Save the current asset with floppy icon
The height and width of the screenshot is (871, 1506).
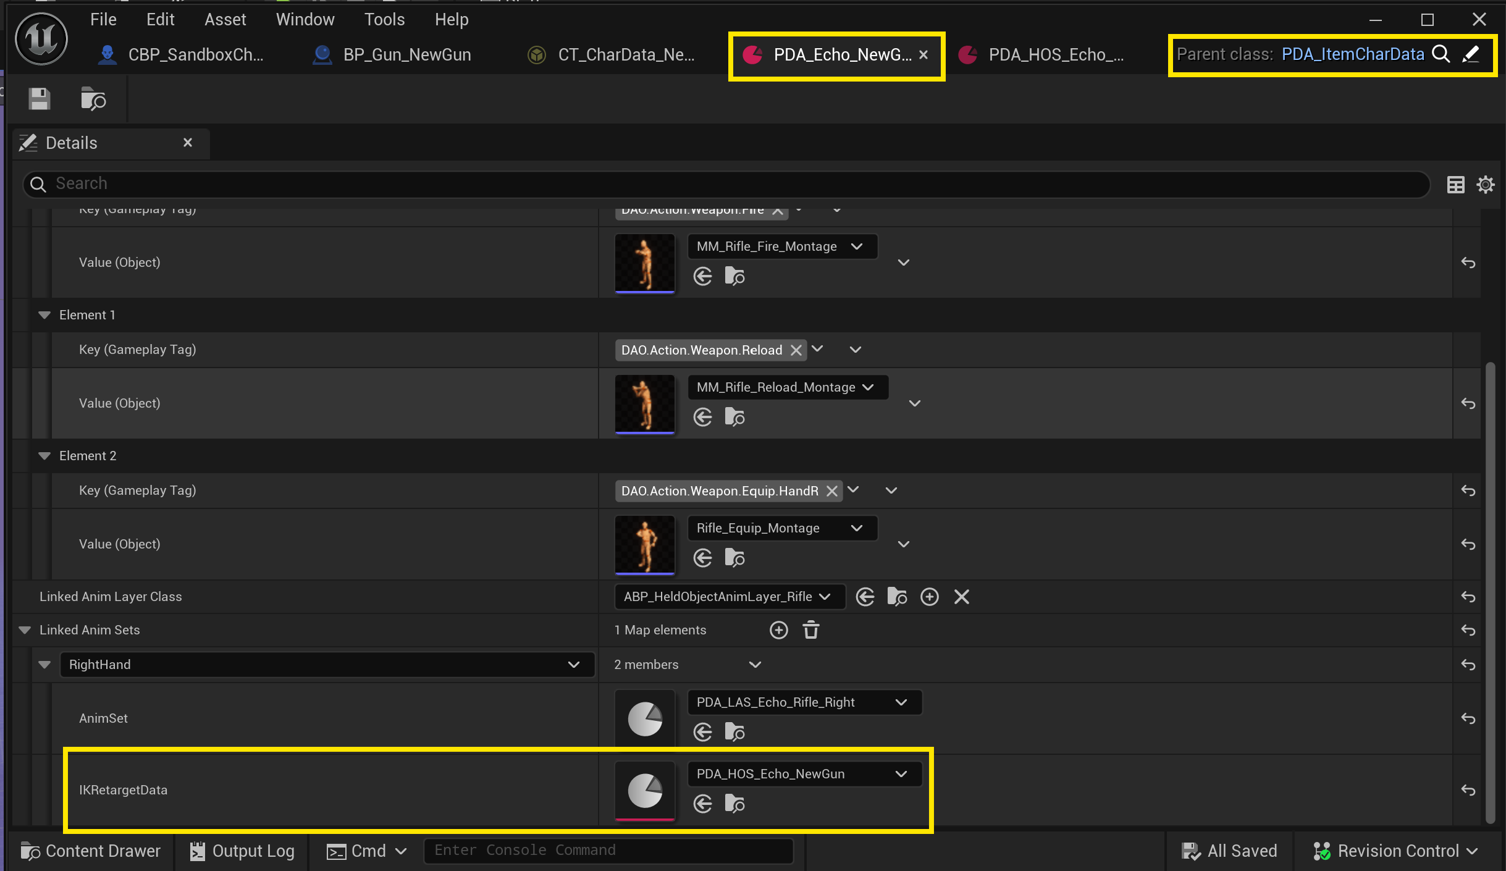40,99
